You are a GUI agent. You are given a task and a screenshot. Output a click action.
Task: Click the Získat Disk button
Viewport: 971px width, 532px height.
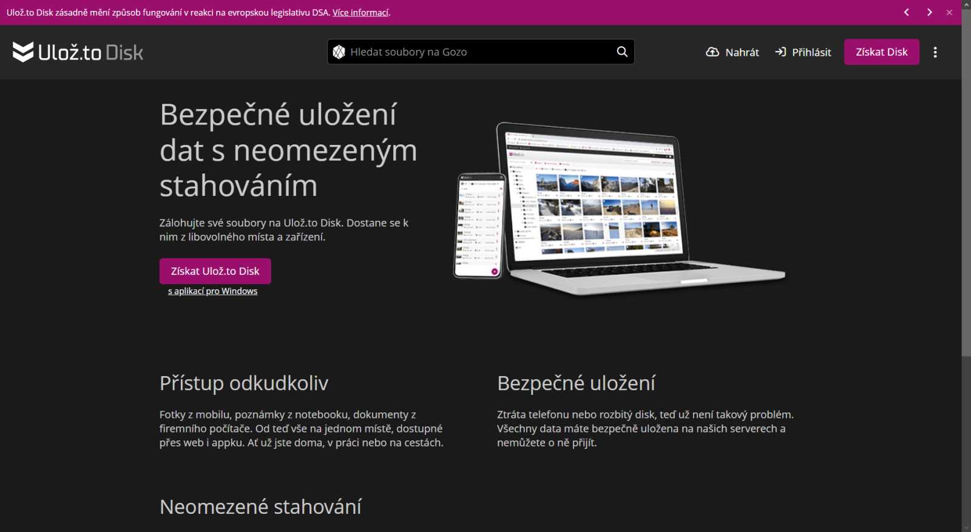882,52
